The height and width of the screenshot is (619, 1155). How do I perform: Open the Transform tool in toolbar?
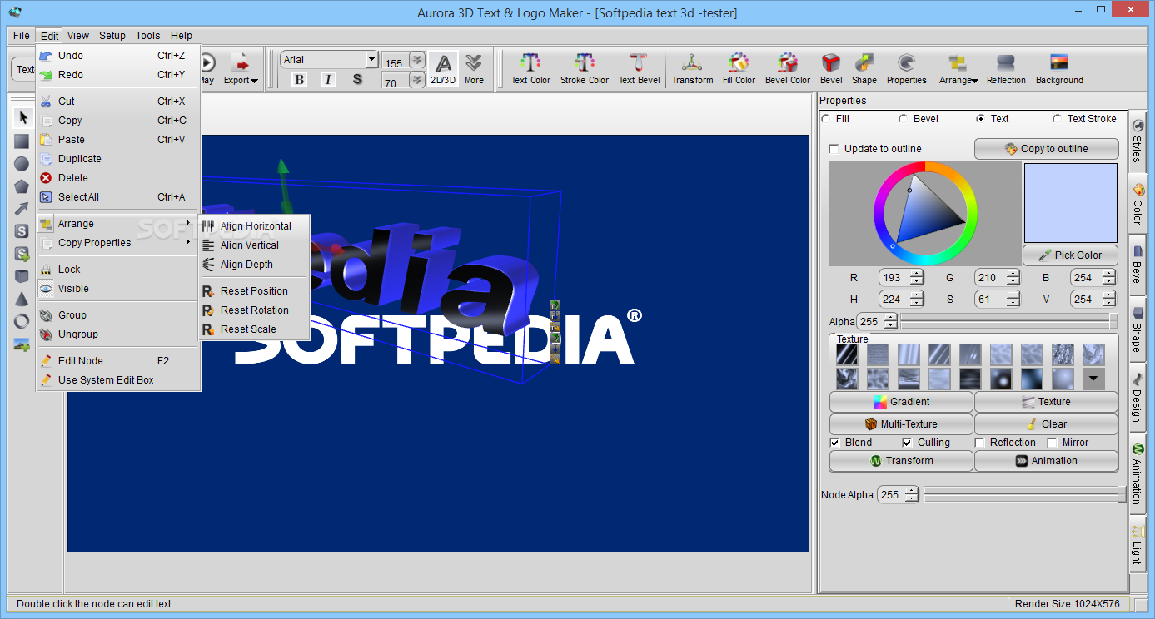(692, 68)
